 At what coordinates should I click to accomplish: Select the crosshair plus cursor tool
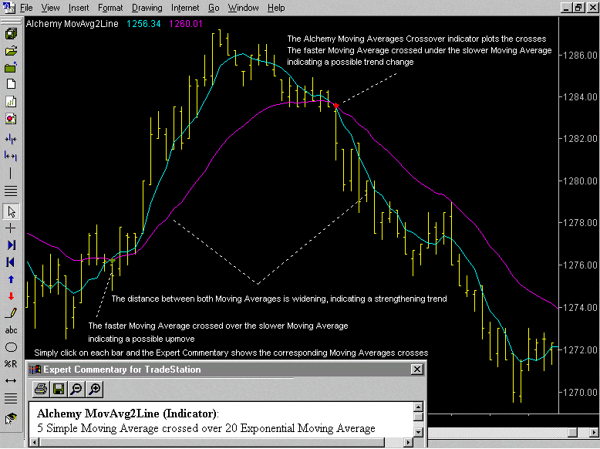pyautogui.click(x=11, y=228)
